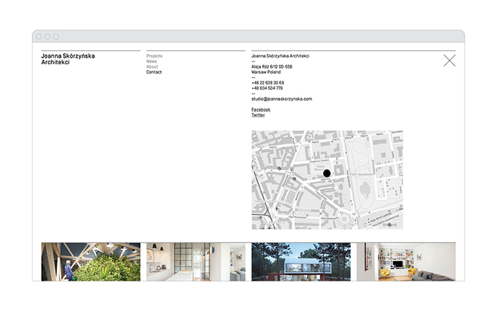Open the white kitchen interior thumbnail
The height and width of the screenshot is (311, 497).
pos(196,261)
